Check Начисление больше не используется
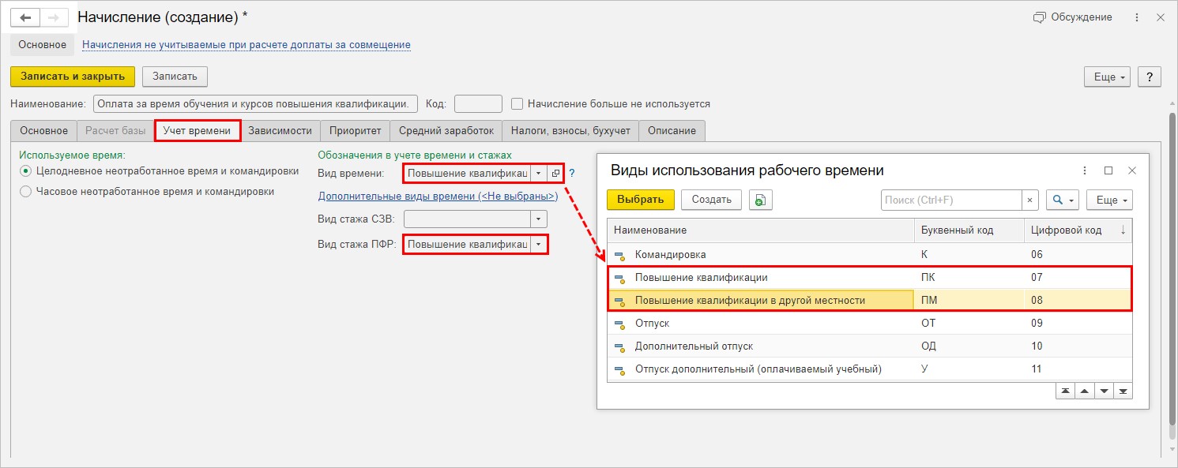 (x=517, y=103)
